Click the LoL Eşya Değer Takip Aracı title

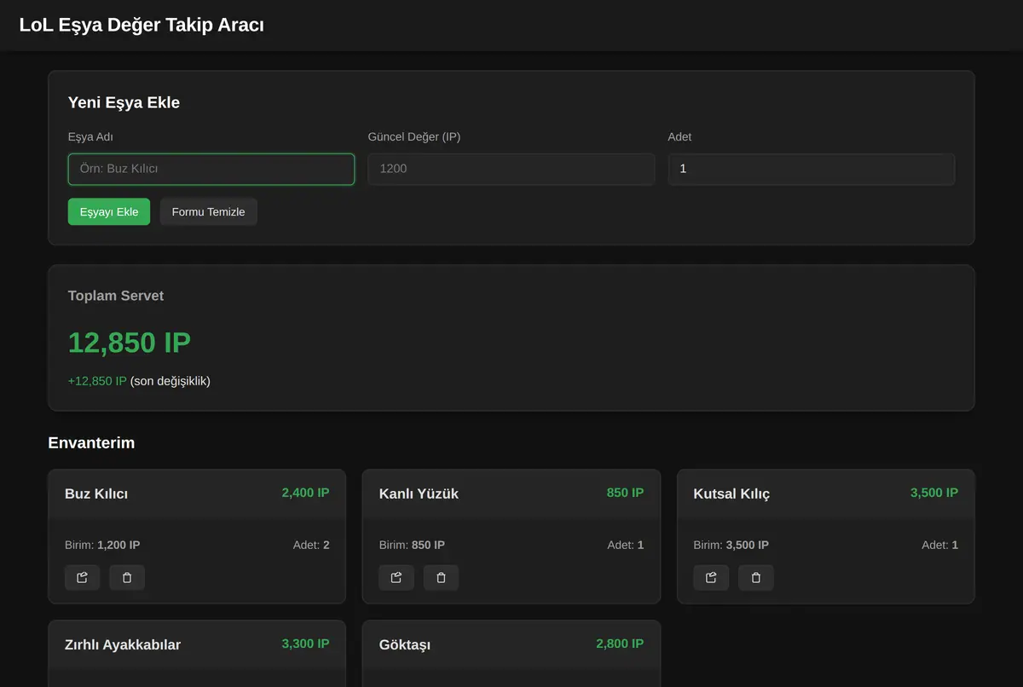click(142, 26)
